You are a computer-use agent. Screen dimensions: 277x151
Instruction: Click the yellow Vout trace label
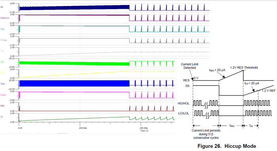[3, 73]
